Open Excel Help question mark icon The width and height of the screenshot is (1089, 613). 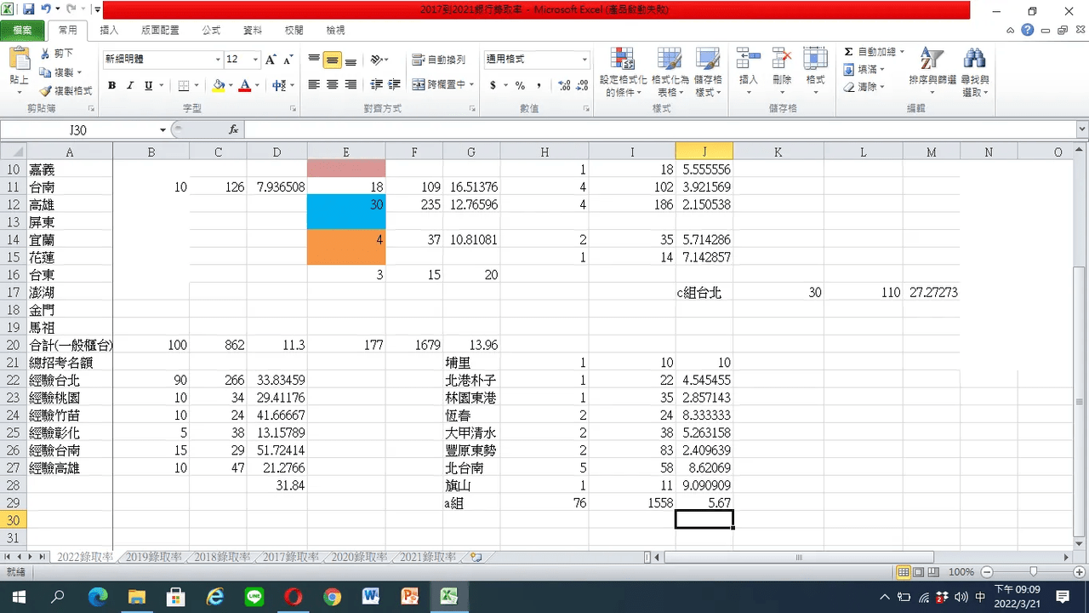click(1028, 30)
